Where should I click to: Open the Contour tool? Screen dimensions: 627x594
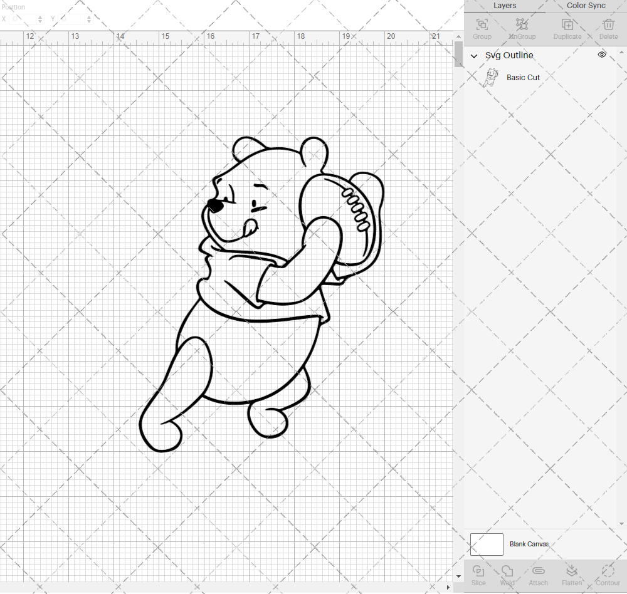pos(608,575)
